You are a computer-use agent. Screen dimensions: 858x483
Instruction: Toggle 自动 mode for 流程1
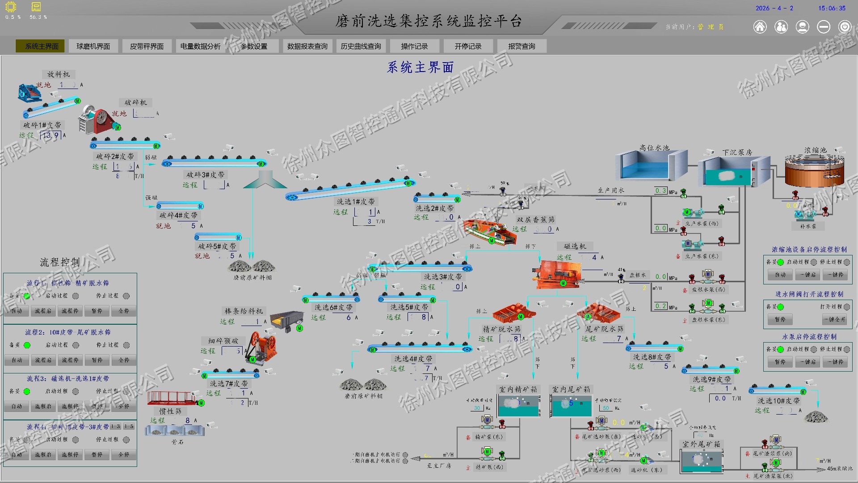(x=17, y=311)
